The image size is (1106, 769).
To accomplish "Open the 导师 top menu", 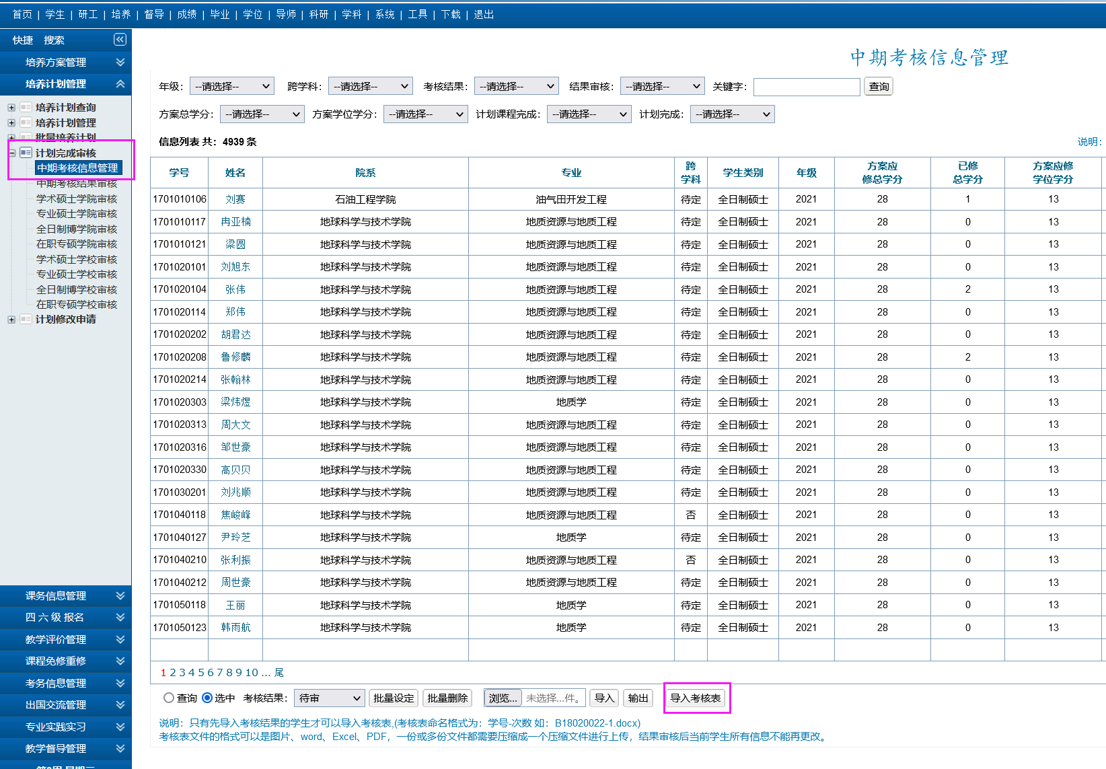I will [286, 14].
